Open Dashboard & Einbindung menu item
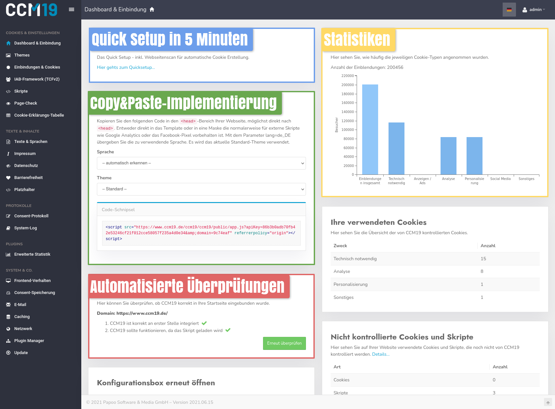The width and height of the screenshot is (555, 409). pos(37,43)
